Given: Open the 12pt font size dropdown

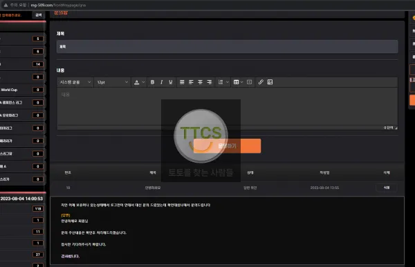Looking at the screenshot, I should tap(112, 82).
